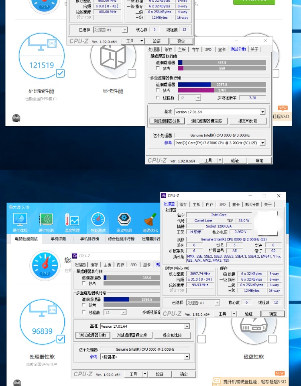Open the 手机排行榜 tab in 鲁大师

point(89,239)
